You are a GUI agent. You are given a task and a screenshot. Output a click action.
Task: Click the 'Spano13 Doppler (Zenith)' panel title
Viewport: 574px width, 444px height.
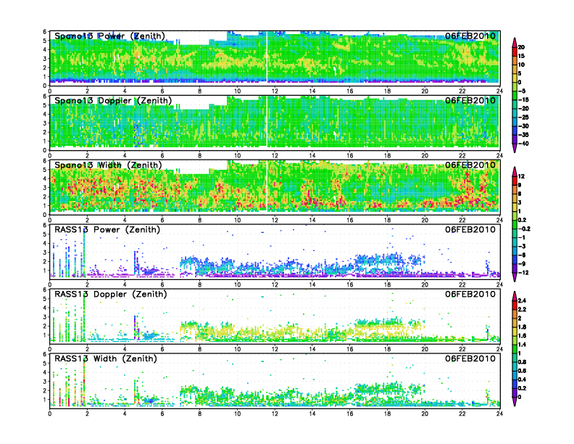click(x=113, y=101)
